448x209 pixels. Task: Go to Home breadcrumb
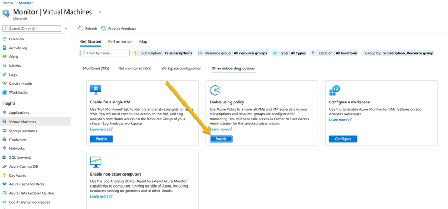tap(7, 3)
